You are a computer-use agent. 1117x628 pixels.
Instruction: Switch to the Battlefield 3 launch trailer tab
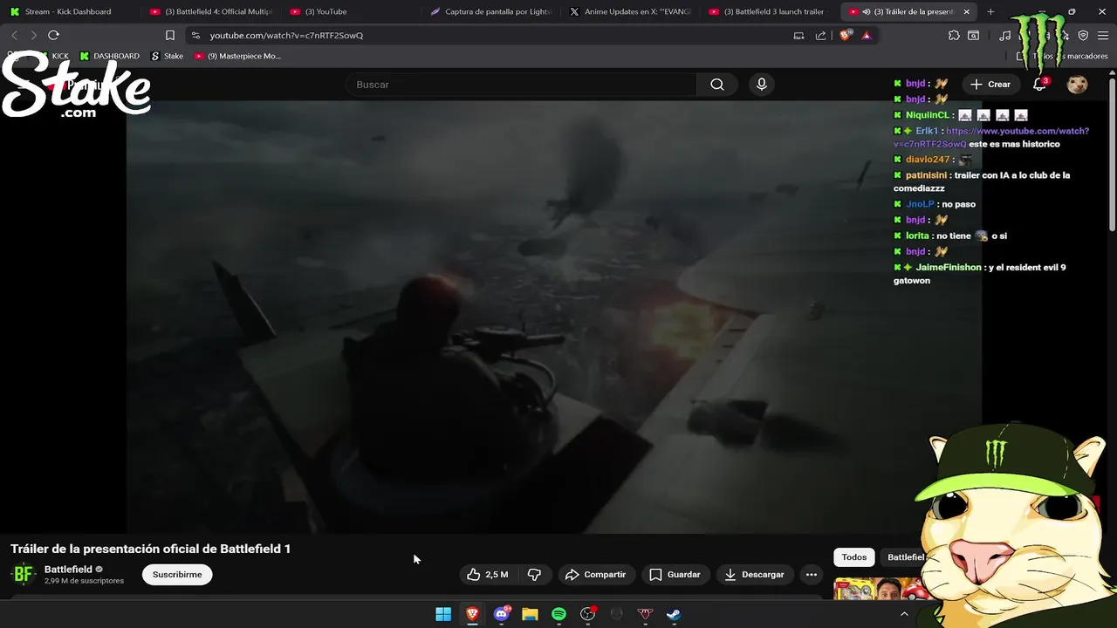tap(771, 11)
